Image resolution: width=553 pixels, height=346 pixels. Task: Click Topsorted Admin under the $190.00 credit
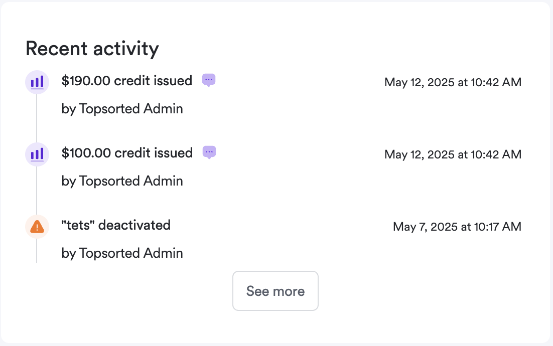[x=122, y=109]
